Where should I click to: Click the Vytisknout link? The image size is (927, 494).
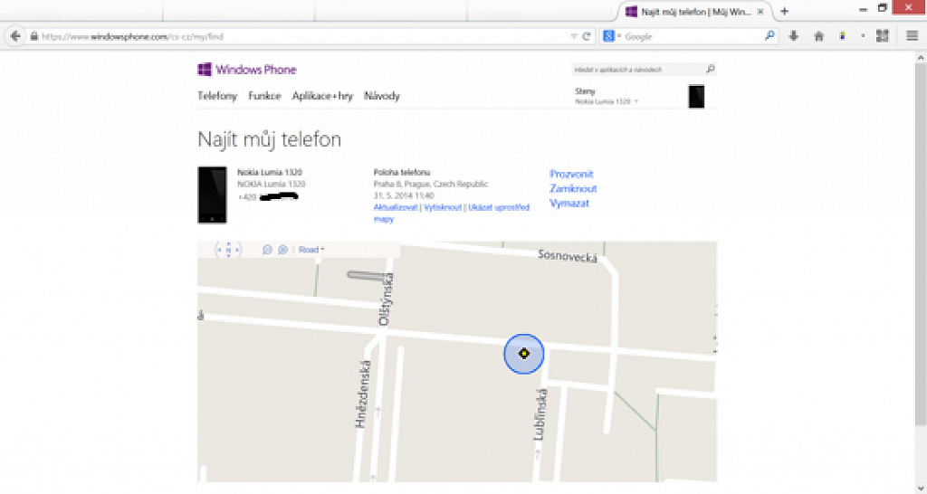point(443,207)
